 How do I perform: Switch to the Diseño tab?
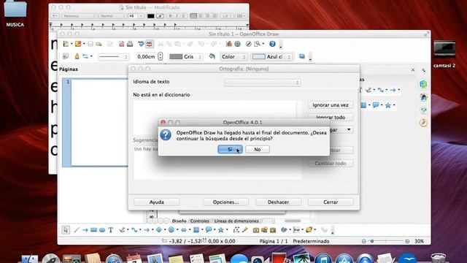180,221
